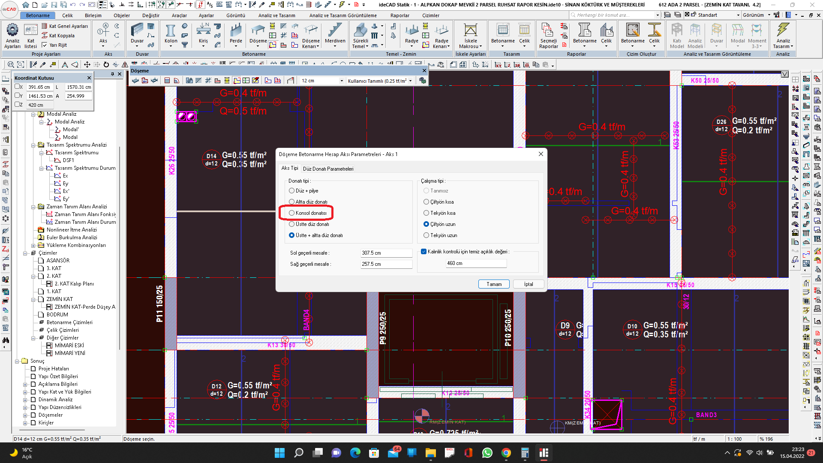
Task: Select Çiftyön kısa working type
Action: click(x=426, y=202)
